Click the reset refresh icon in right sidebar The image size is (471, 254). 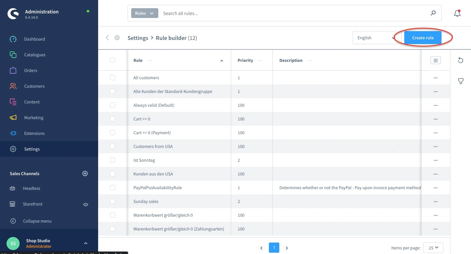coord(461,60)
